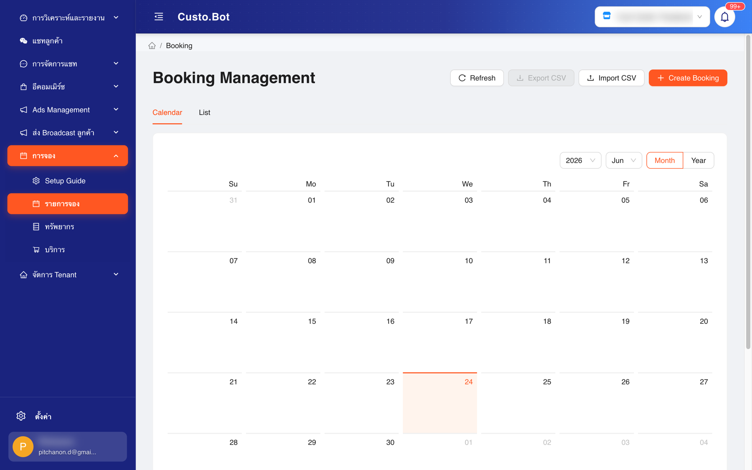Open the Jun month dropdown
752x470 pixels.
[624, 160]
